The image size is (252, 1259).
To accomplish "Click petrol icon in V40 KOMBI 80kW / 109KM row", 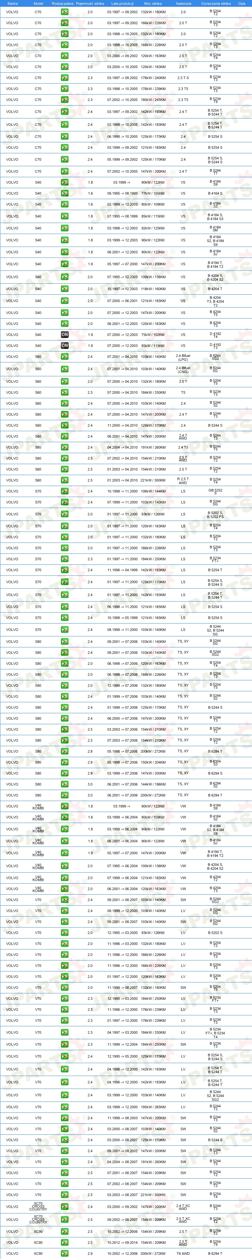I will tap(64, 817).
